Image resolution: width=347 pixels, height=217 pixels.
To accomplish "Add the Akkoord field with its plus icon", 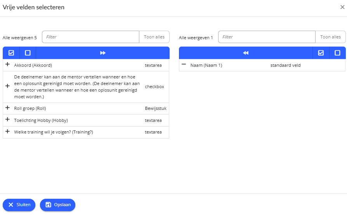I will click(x=7, y=64).
